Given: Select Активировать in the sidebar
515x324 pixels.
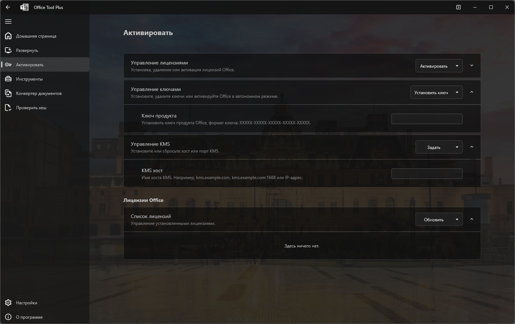Looking at the screenshot, I should coord(45,64).
